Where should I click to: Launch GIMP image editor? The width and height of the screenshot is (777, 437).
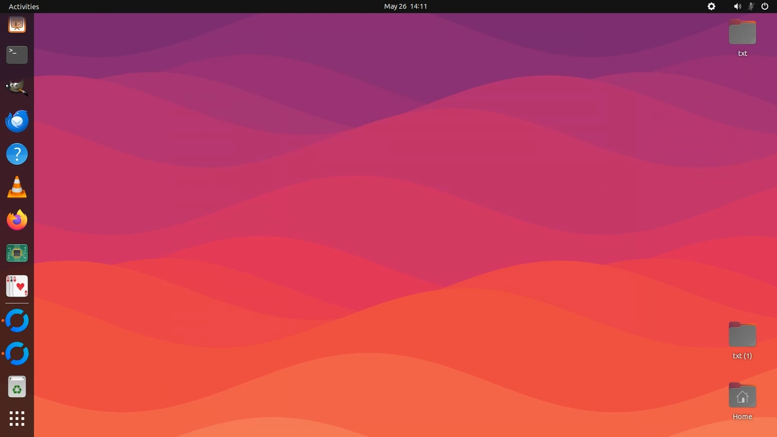pos(17,88)
